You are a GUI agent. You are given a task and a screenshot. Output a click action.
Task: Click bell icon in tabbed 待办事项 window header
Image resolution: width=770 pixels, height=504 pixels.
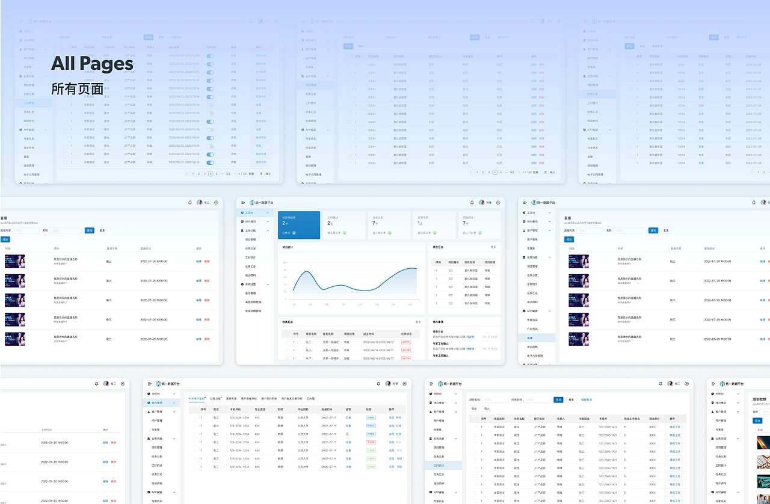(x=378, y=383)
